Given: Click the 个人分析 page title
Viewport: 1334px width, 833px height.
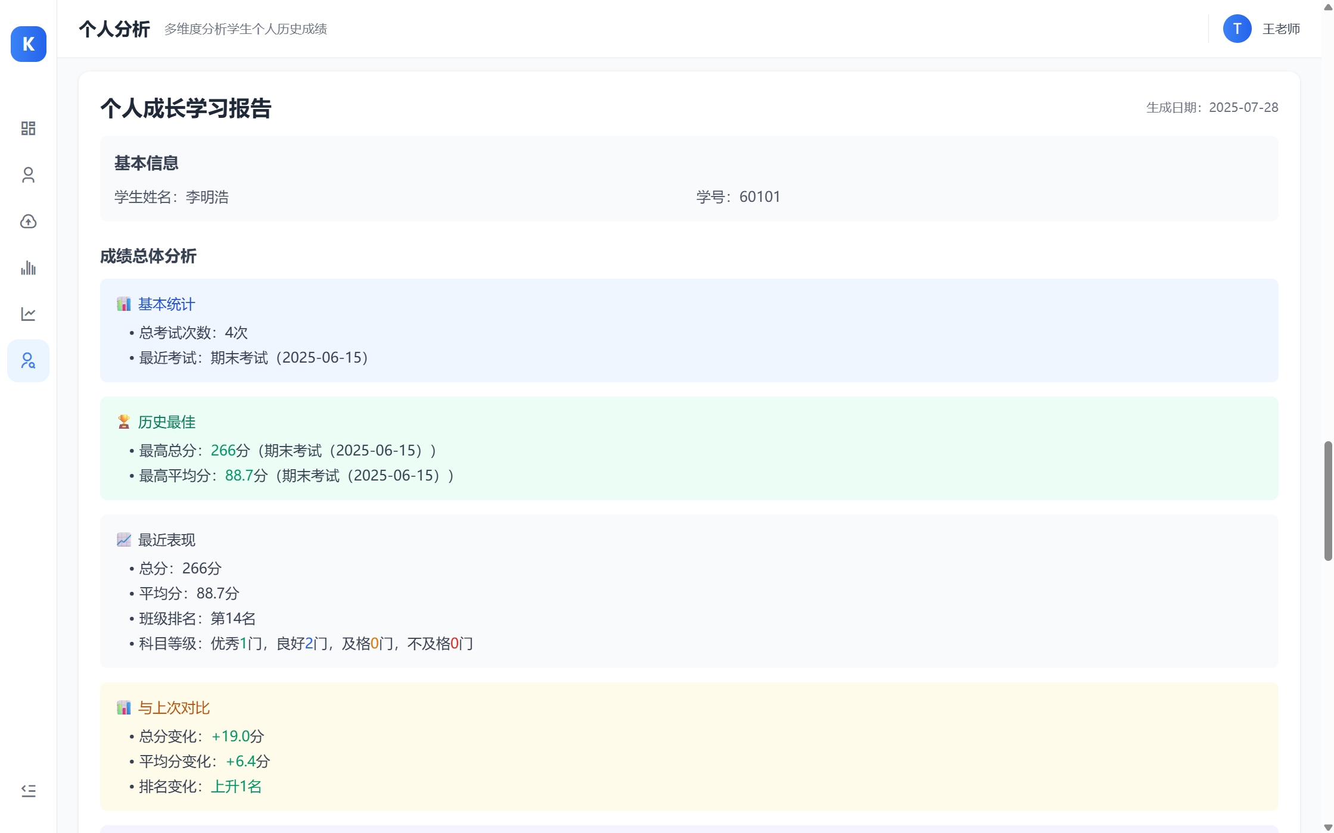Looking at the screenshot, I should pyautogui.click(x=114, y=29).
